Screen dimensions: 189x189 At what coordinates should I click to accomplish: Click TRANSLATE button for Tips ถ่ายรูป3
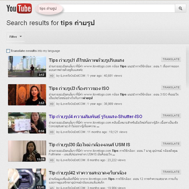pyautogui.click(x=171, y=87)
